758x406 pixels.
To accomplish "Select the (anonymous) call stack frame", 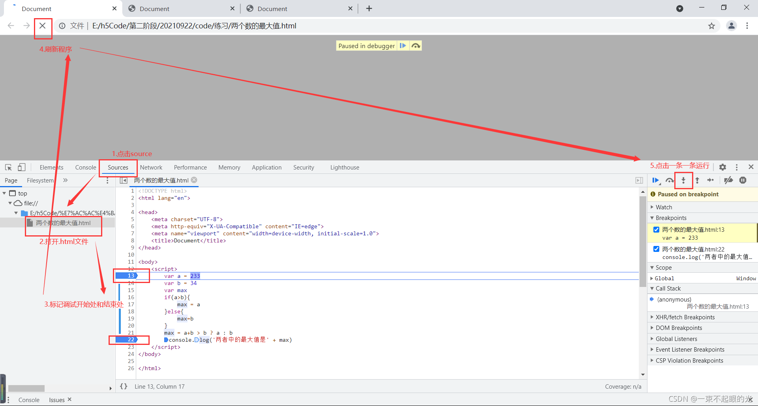I will tap(703, 303).
